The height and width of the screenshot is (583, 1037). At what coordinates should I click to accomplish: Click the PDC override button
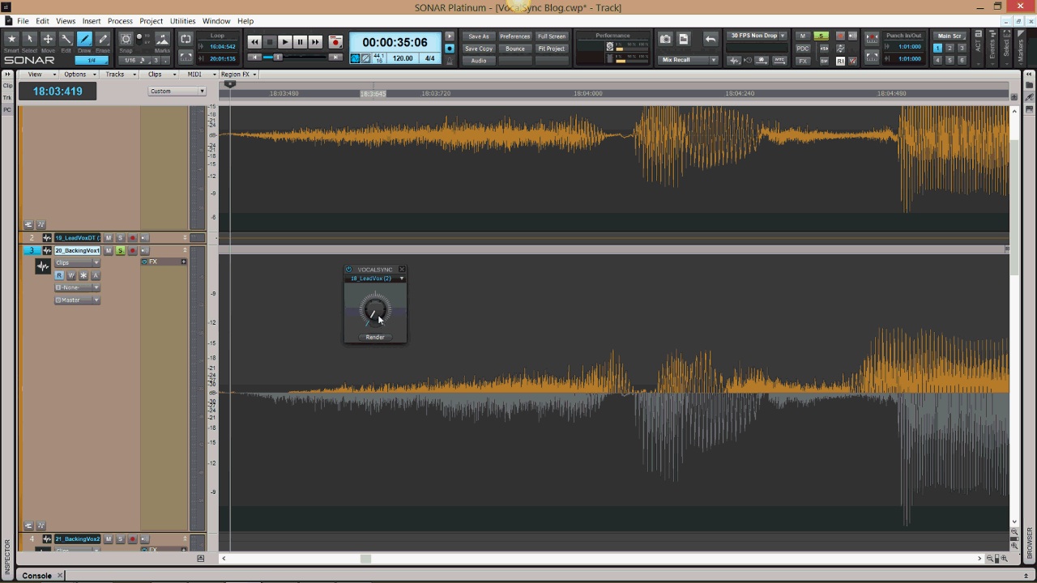click(803, 49)
